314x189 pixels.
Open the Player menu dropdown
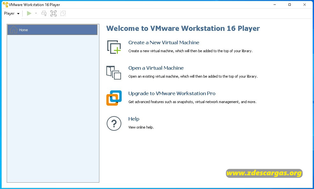pyautogui.click(x=11, y=13)
